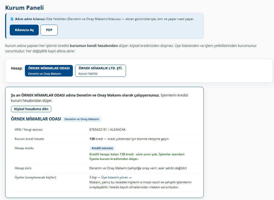Switch to ÖRNEK MİMARLIK LTD. ŞTİ. account
This screenshot has height=200, width=274.
[101, 71]
